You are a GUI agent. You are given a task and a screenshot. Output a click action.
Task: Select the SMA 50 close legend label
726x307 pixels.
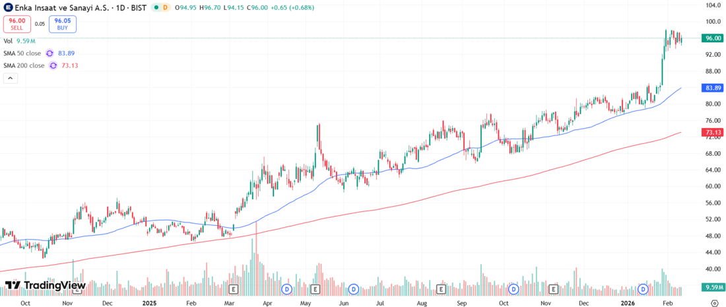[x=22, y=53]
